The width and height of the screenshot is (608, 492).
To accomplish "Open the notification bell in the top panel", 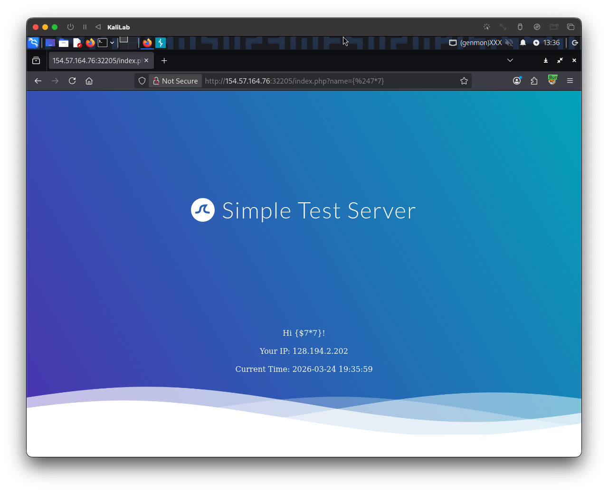I will (522, 43).
